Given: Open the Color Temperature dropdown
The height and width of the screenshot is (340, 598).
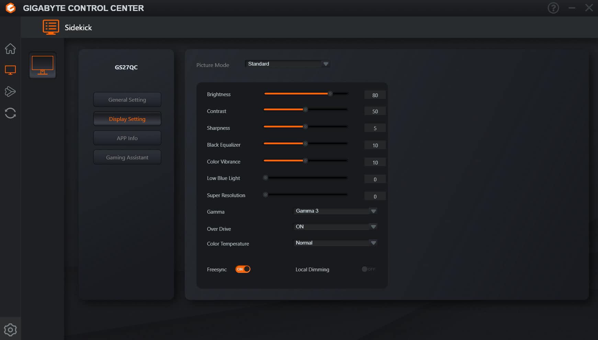Looking at the screenshot, I should point(335,243).
